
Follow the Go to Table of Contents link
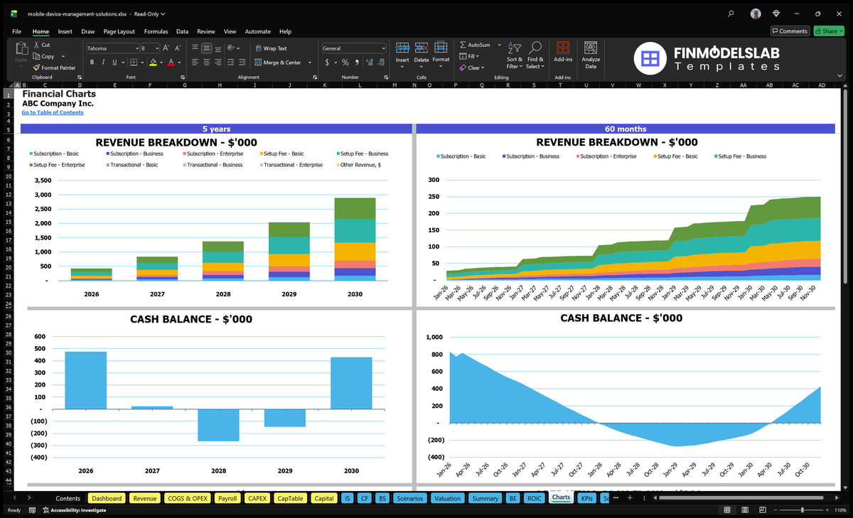tap(53, 112)
